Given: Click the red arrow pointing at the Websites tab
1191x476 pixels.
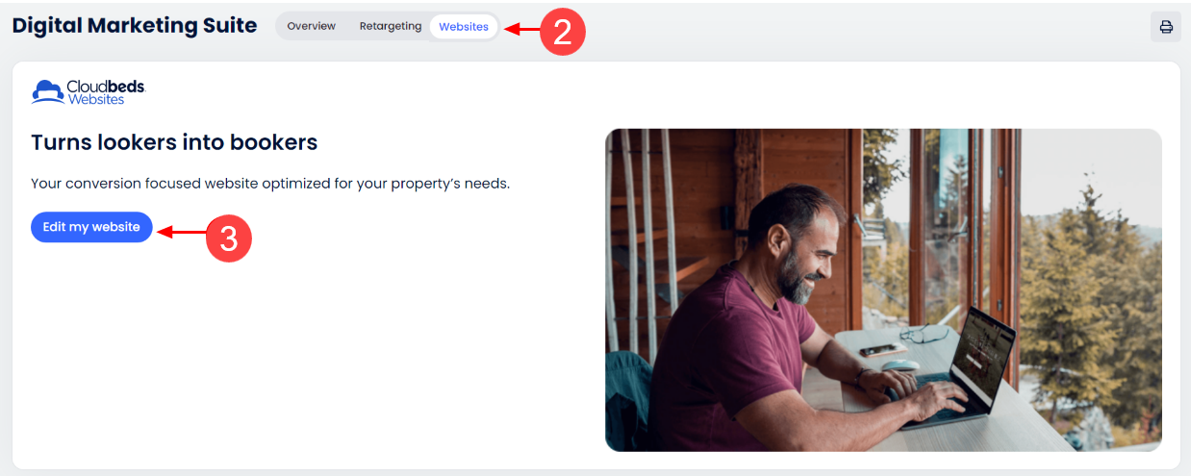Looking at the screenshot, I should coord(521,29).
